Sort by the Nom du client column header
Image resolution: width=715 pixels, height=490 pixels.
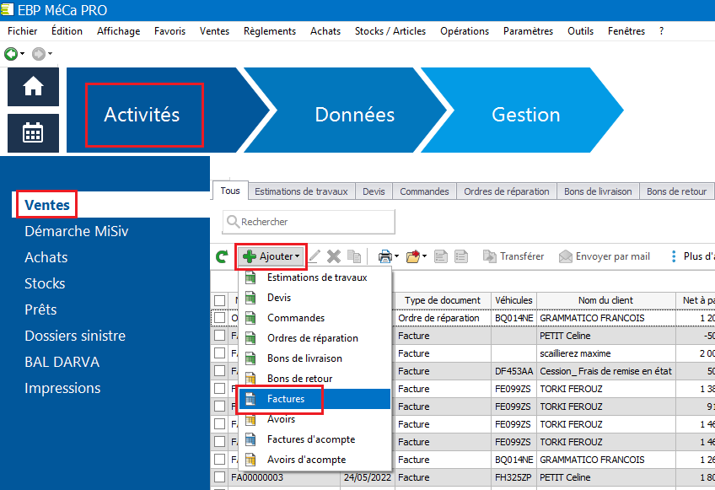(x=605, y=300)
